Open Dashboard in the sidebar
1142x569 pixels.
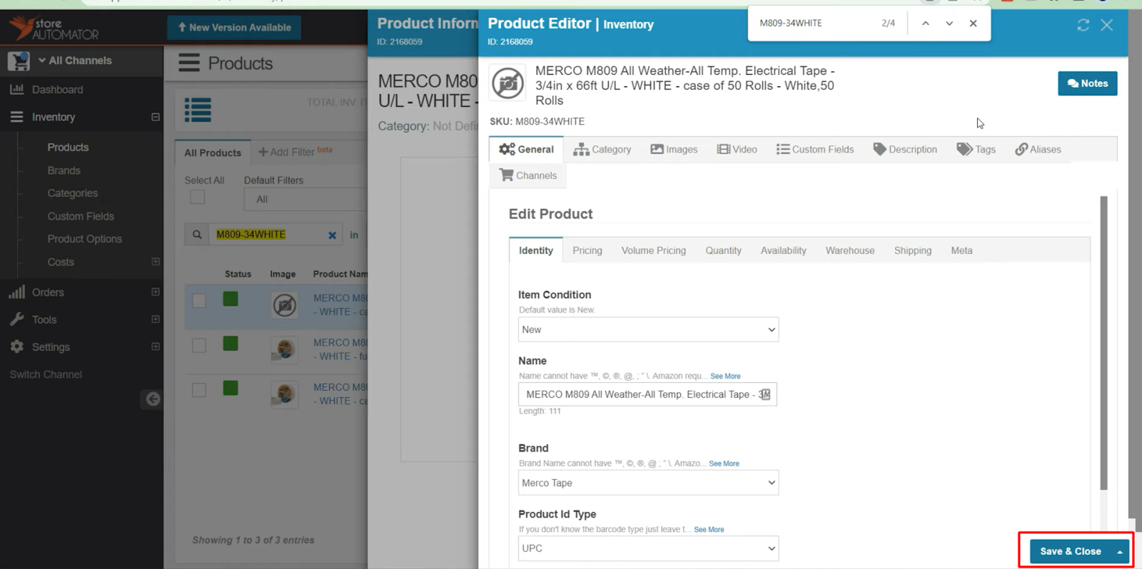coord(57,90)
